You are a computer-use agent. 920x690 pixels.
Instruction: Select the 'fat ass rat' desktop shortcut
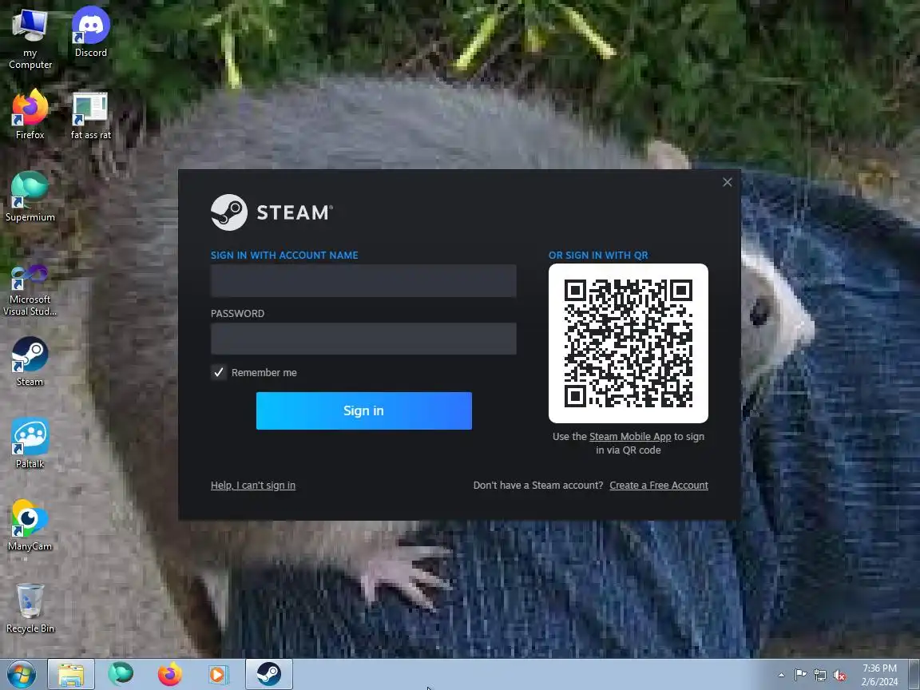click(90, 114)
